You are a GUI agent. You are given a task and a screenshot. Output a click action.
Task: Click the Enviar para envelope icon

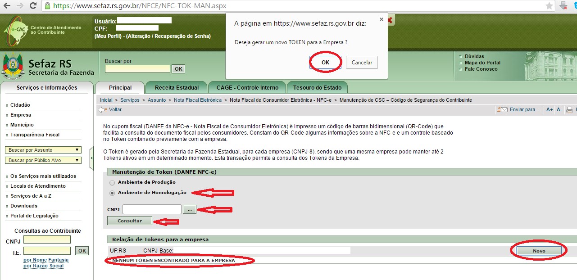502,109
